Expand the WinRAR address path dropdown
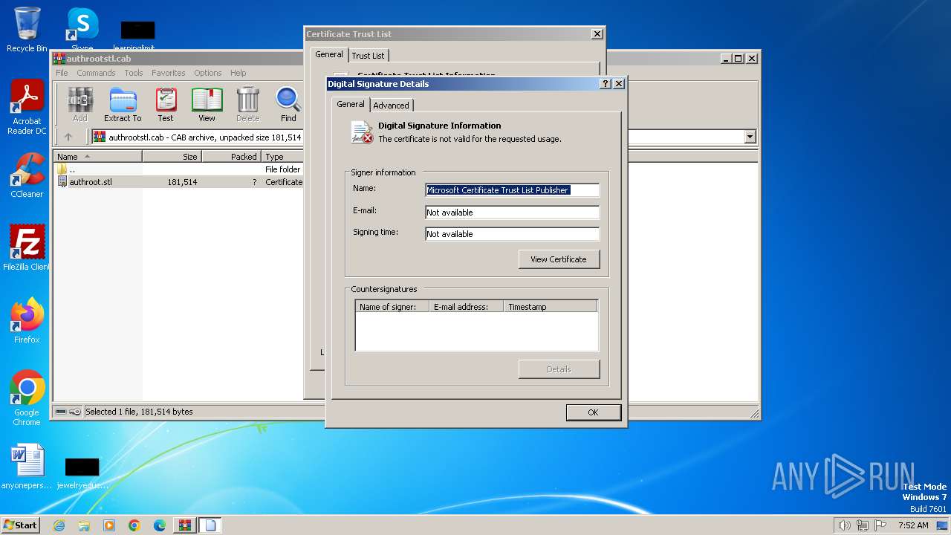The image size is (951, 535). (750, 137)
